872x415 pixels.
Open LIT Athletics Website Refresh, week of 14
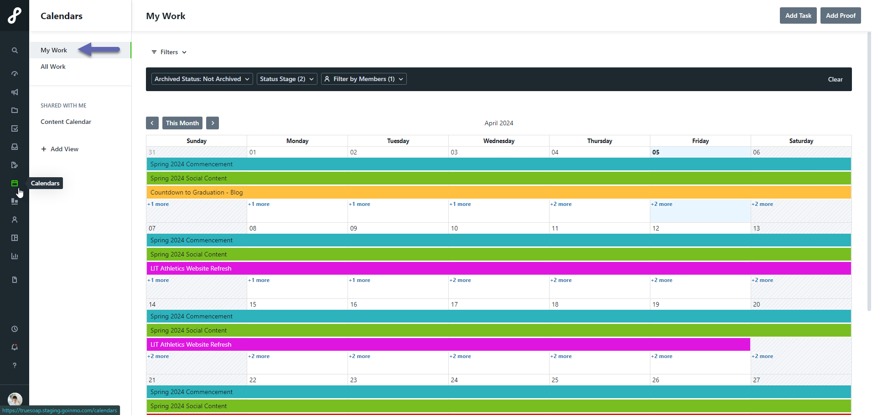click(448, 344)
